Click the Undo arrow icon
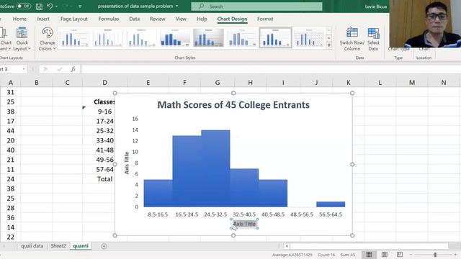461x259 pixels. [x=50, y=6]
